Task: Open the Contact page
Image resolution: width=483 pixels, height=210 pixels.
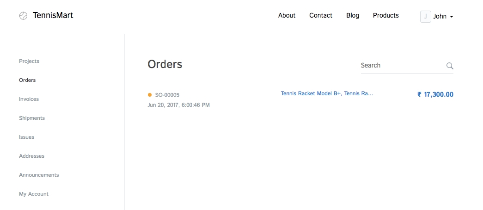Action: point(321,16)
